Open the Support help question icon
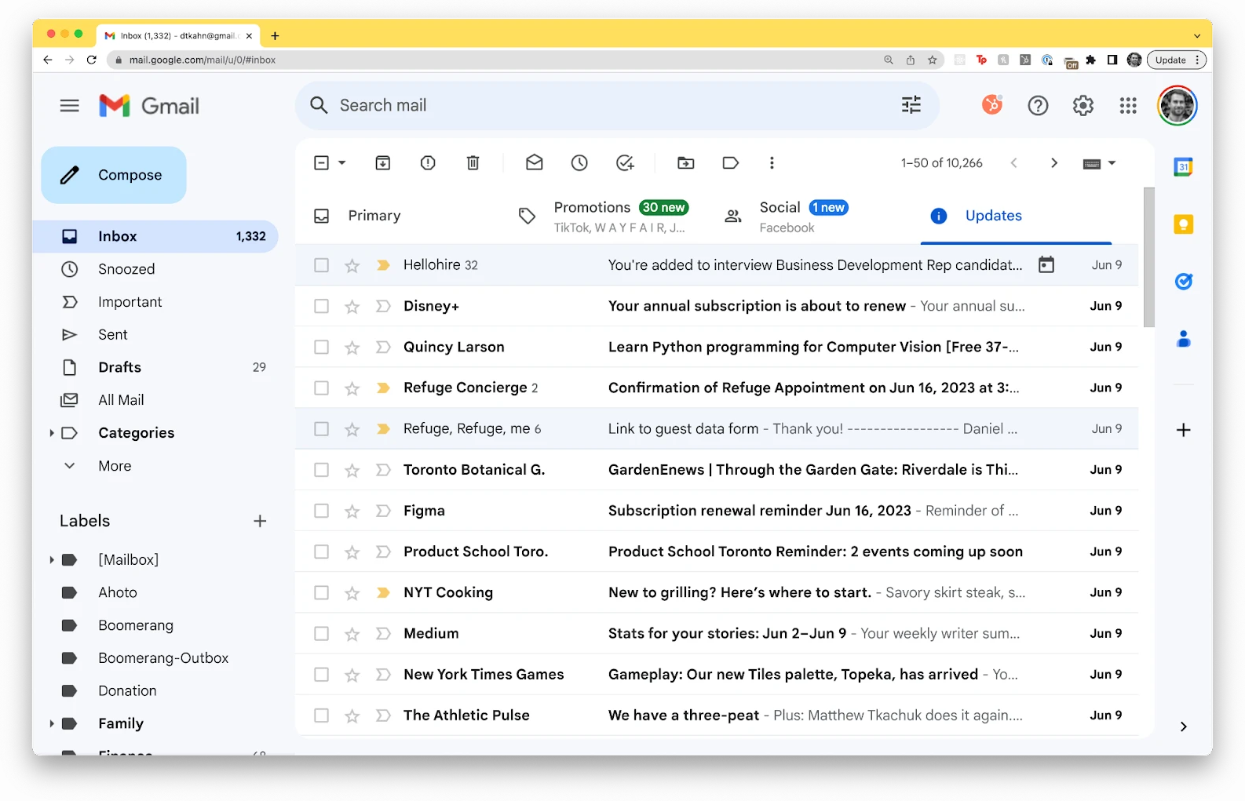Viewport: 1245px width, 801px height. point(1038,105)
